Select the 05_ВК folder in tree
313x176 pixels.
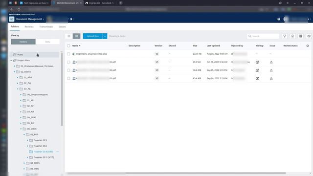pos(30,123)
